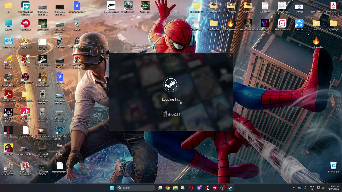Open SHAREit desktop shortcut
Image resolution: width=342 pixels, height=192 pixels.
tap(299, 25)
